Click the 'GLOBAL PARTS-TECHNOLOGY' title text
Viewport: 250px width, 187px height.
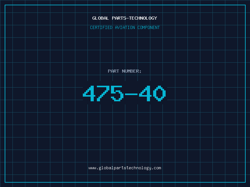point(125,18)
